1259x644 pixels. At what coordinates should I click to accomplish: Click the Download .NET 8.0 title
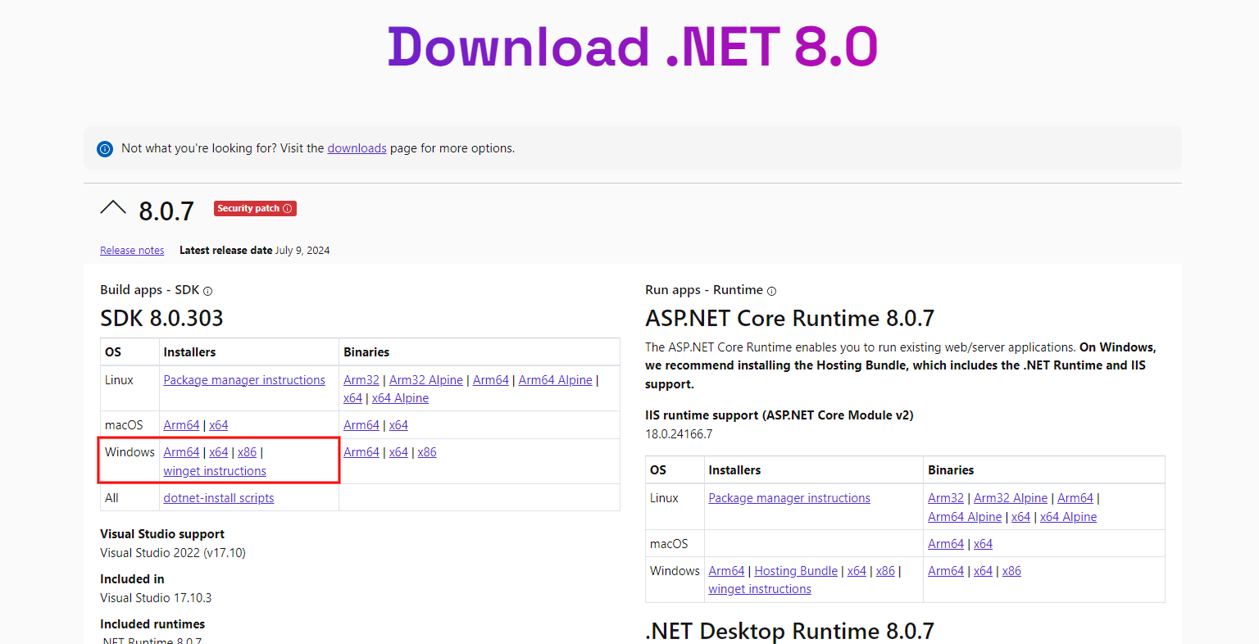pyautogui.click(x=632, y=47)
